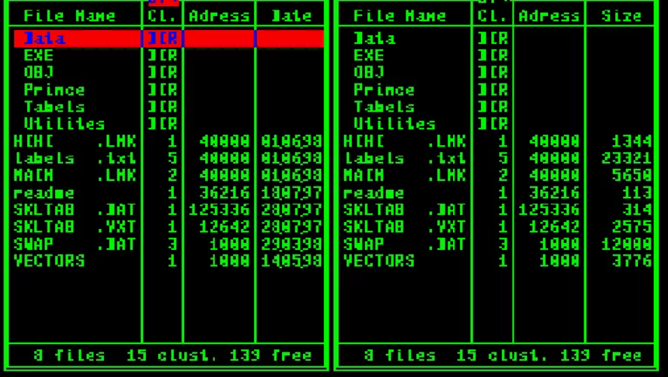The height and width of the screenshot is (377, 668).
Task: Click the size value 23321
Action: pyautogui.click(x=627, y=158)
